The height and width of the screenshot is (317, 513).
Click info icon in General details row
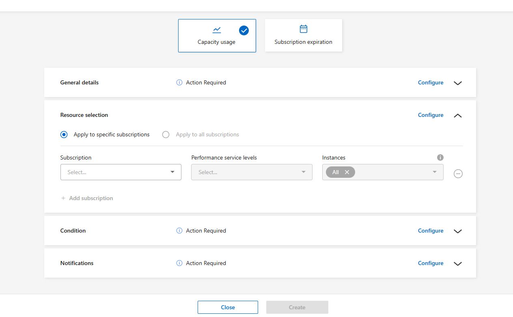coord(179,82)
